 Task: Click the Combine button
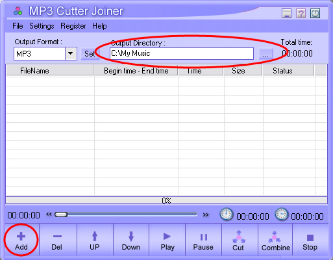point(275,240)
